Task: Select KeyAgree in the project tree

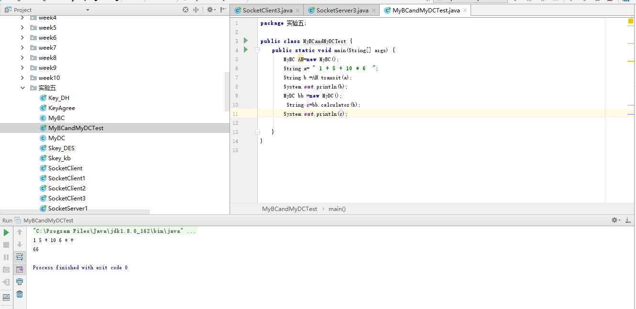Action: (62, 108)
